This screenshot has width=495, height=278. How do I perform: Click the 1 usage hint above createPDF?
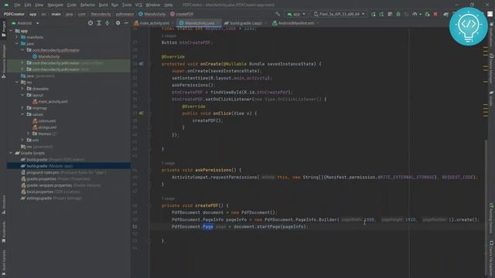coord(168,199)
